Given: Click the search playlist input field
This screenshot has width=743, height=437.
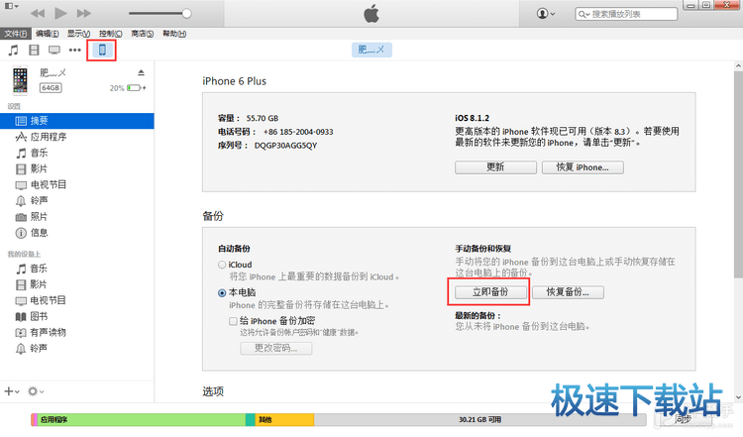Looking at the screenshot, I should (626, 14).
